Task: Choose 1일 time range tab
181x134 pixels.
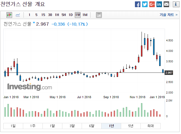Action: coord(13,126)
